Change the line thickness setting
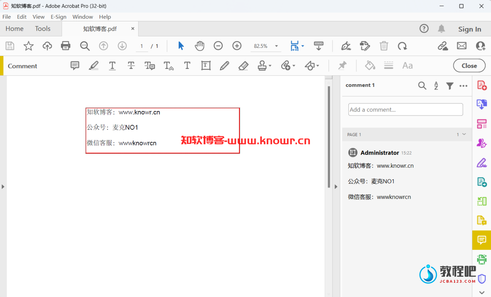This screenshot has height=297, width=491. 389,66
